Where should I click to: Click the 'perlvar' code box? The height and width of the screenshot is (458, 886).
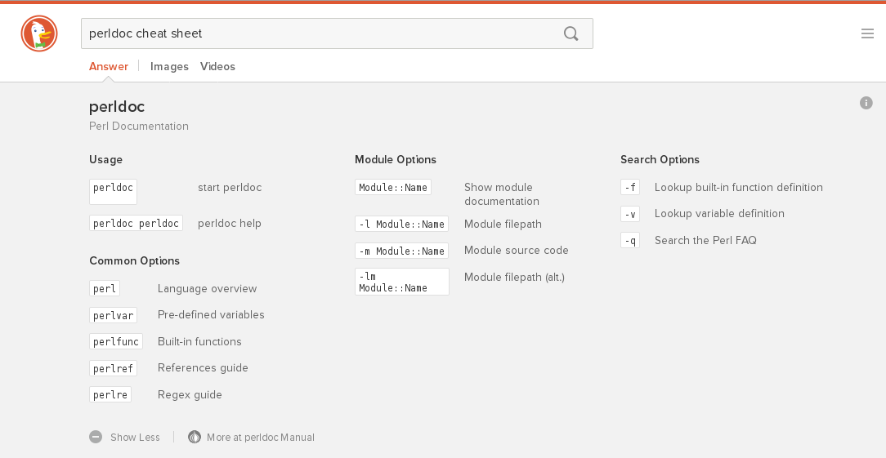(x=113, y=315)
